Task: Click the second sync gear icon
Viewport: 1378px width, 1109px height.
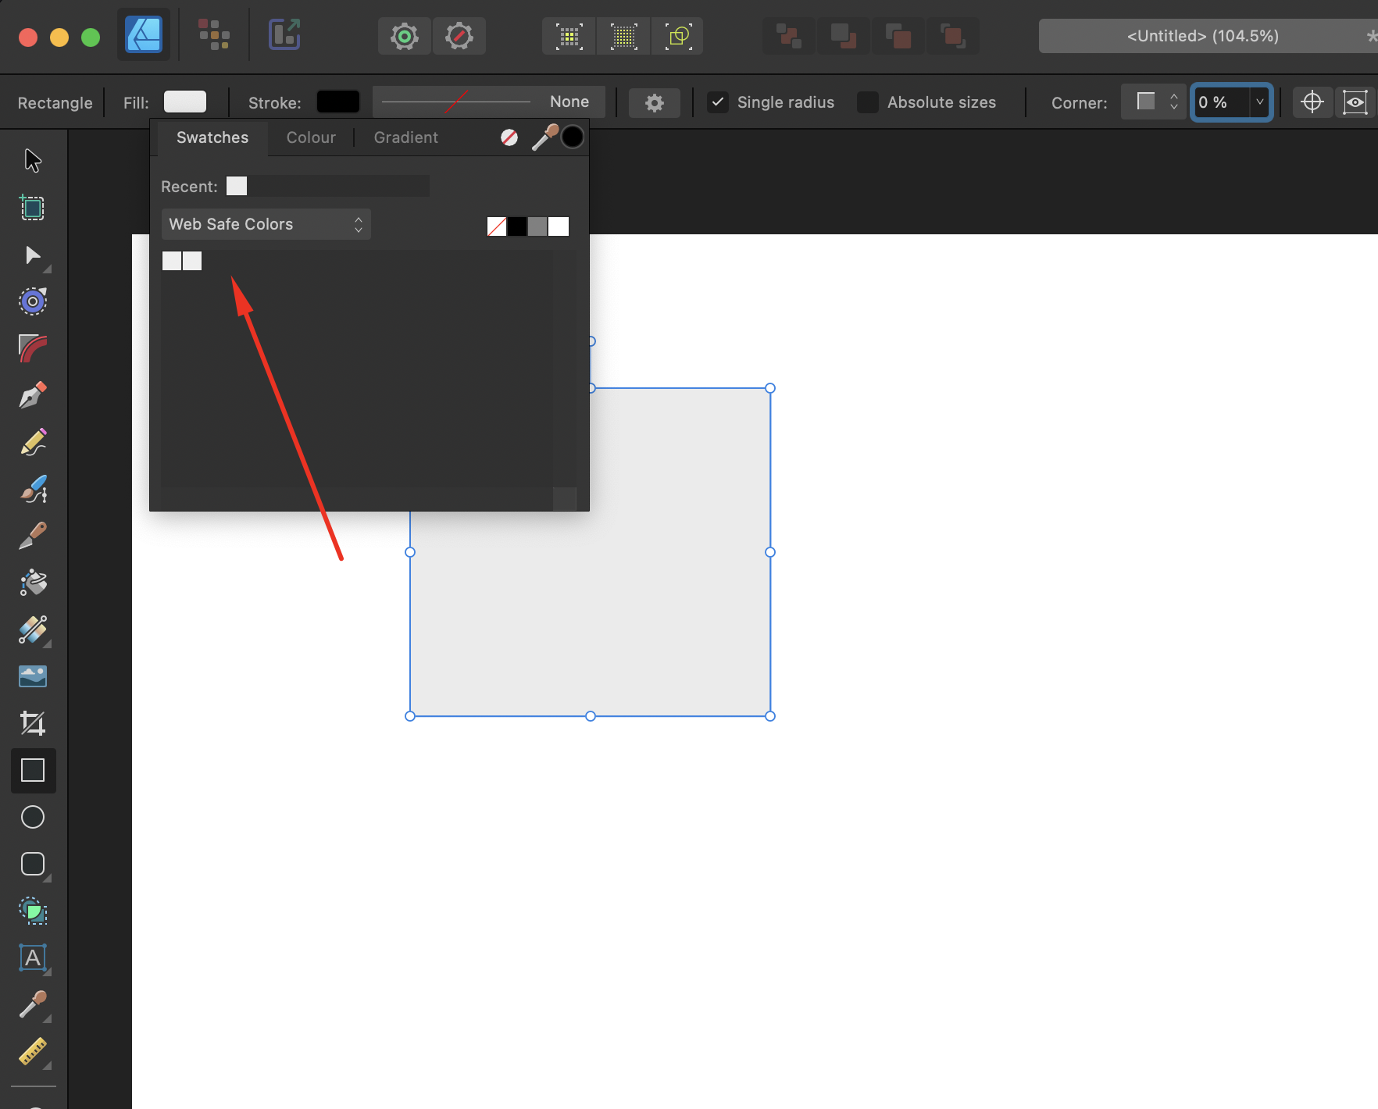Action: [x=459, y=36]
